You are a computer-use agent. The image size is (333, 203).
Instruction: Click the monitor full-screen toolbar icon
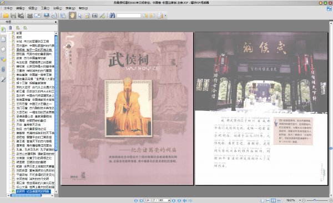pos(46,16)
